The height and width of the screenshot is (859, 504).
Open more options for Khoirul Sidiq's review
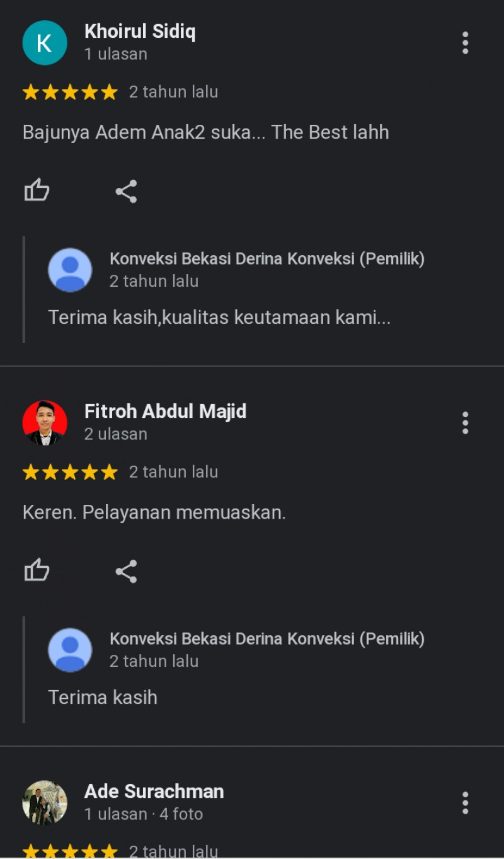(465, 43)
